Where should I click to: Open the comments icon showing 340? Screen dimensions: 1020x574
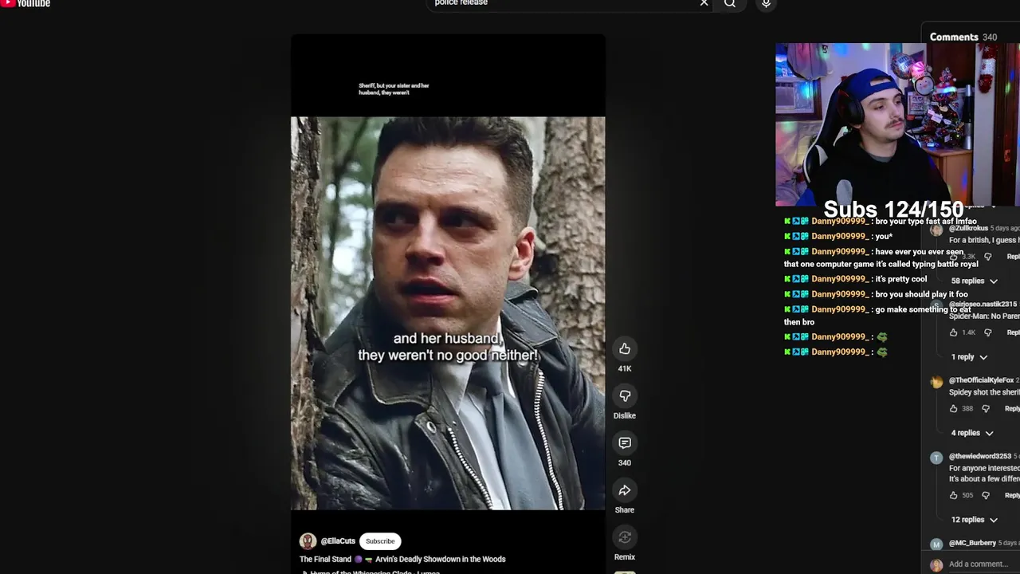point(625,442)
